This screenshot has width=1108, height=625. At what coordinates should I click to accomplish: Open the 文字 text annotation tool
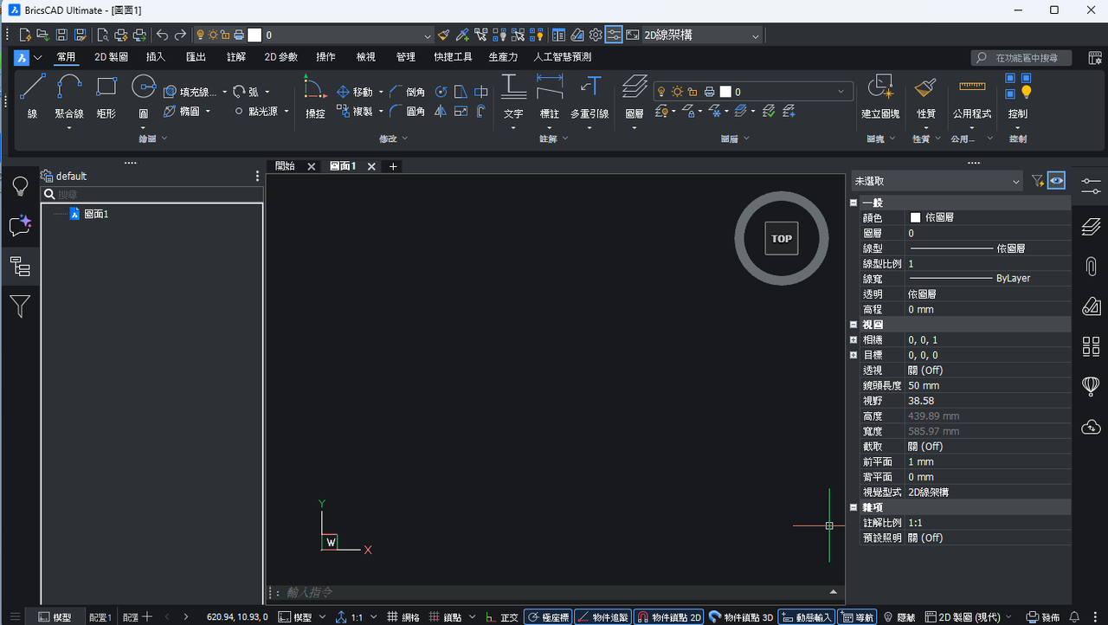[x=513, y=96]
